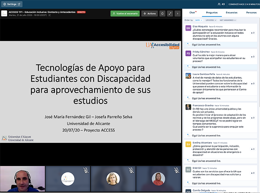Expand the stage to fullscreen
The image size is (260, 193).
[x=170, y=14]
